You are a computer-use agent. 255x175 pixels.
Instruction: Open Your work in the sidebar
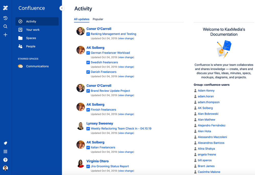37,30
